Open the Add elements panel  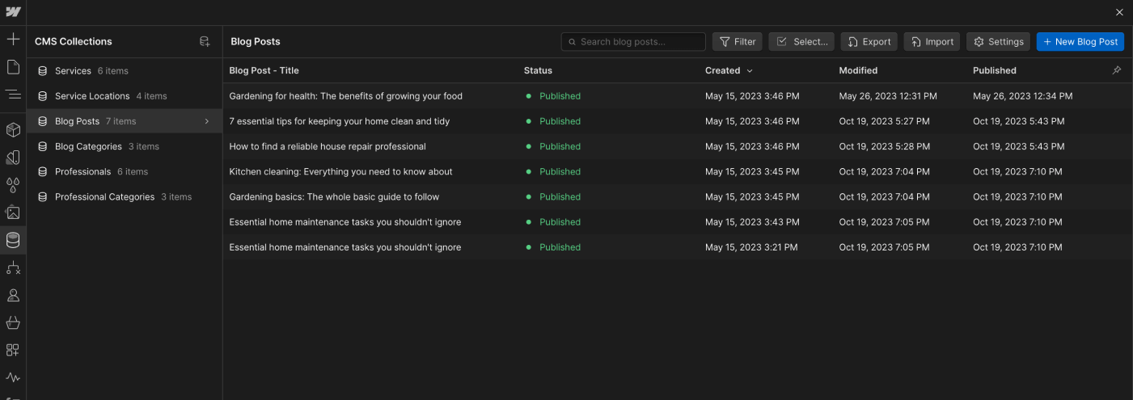click(x=13, y=40)
